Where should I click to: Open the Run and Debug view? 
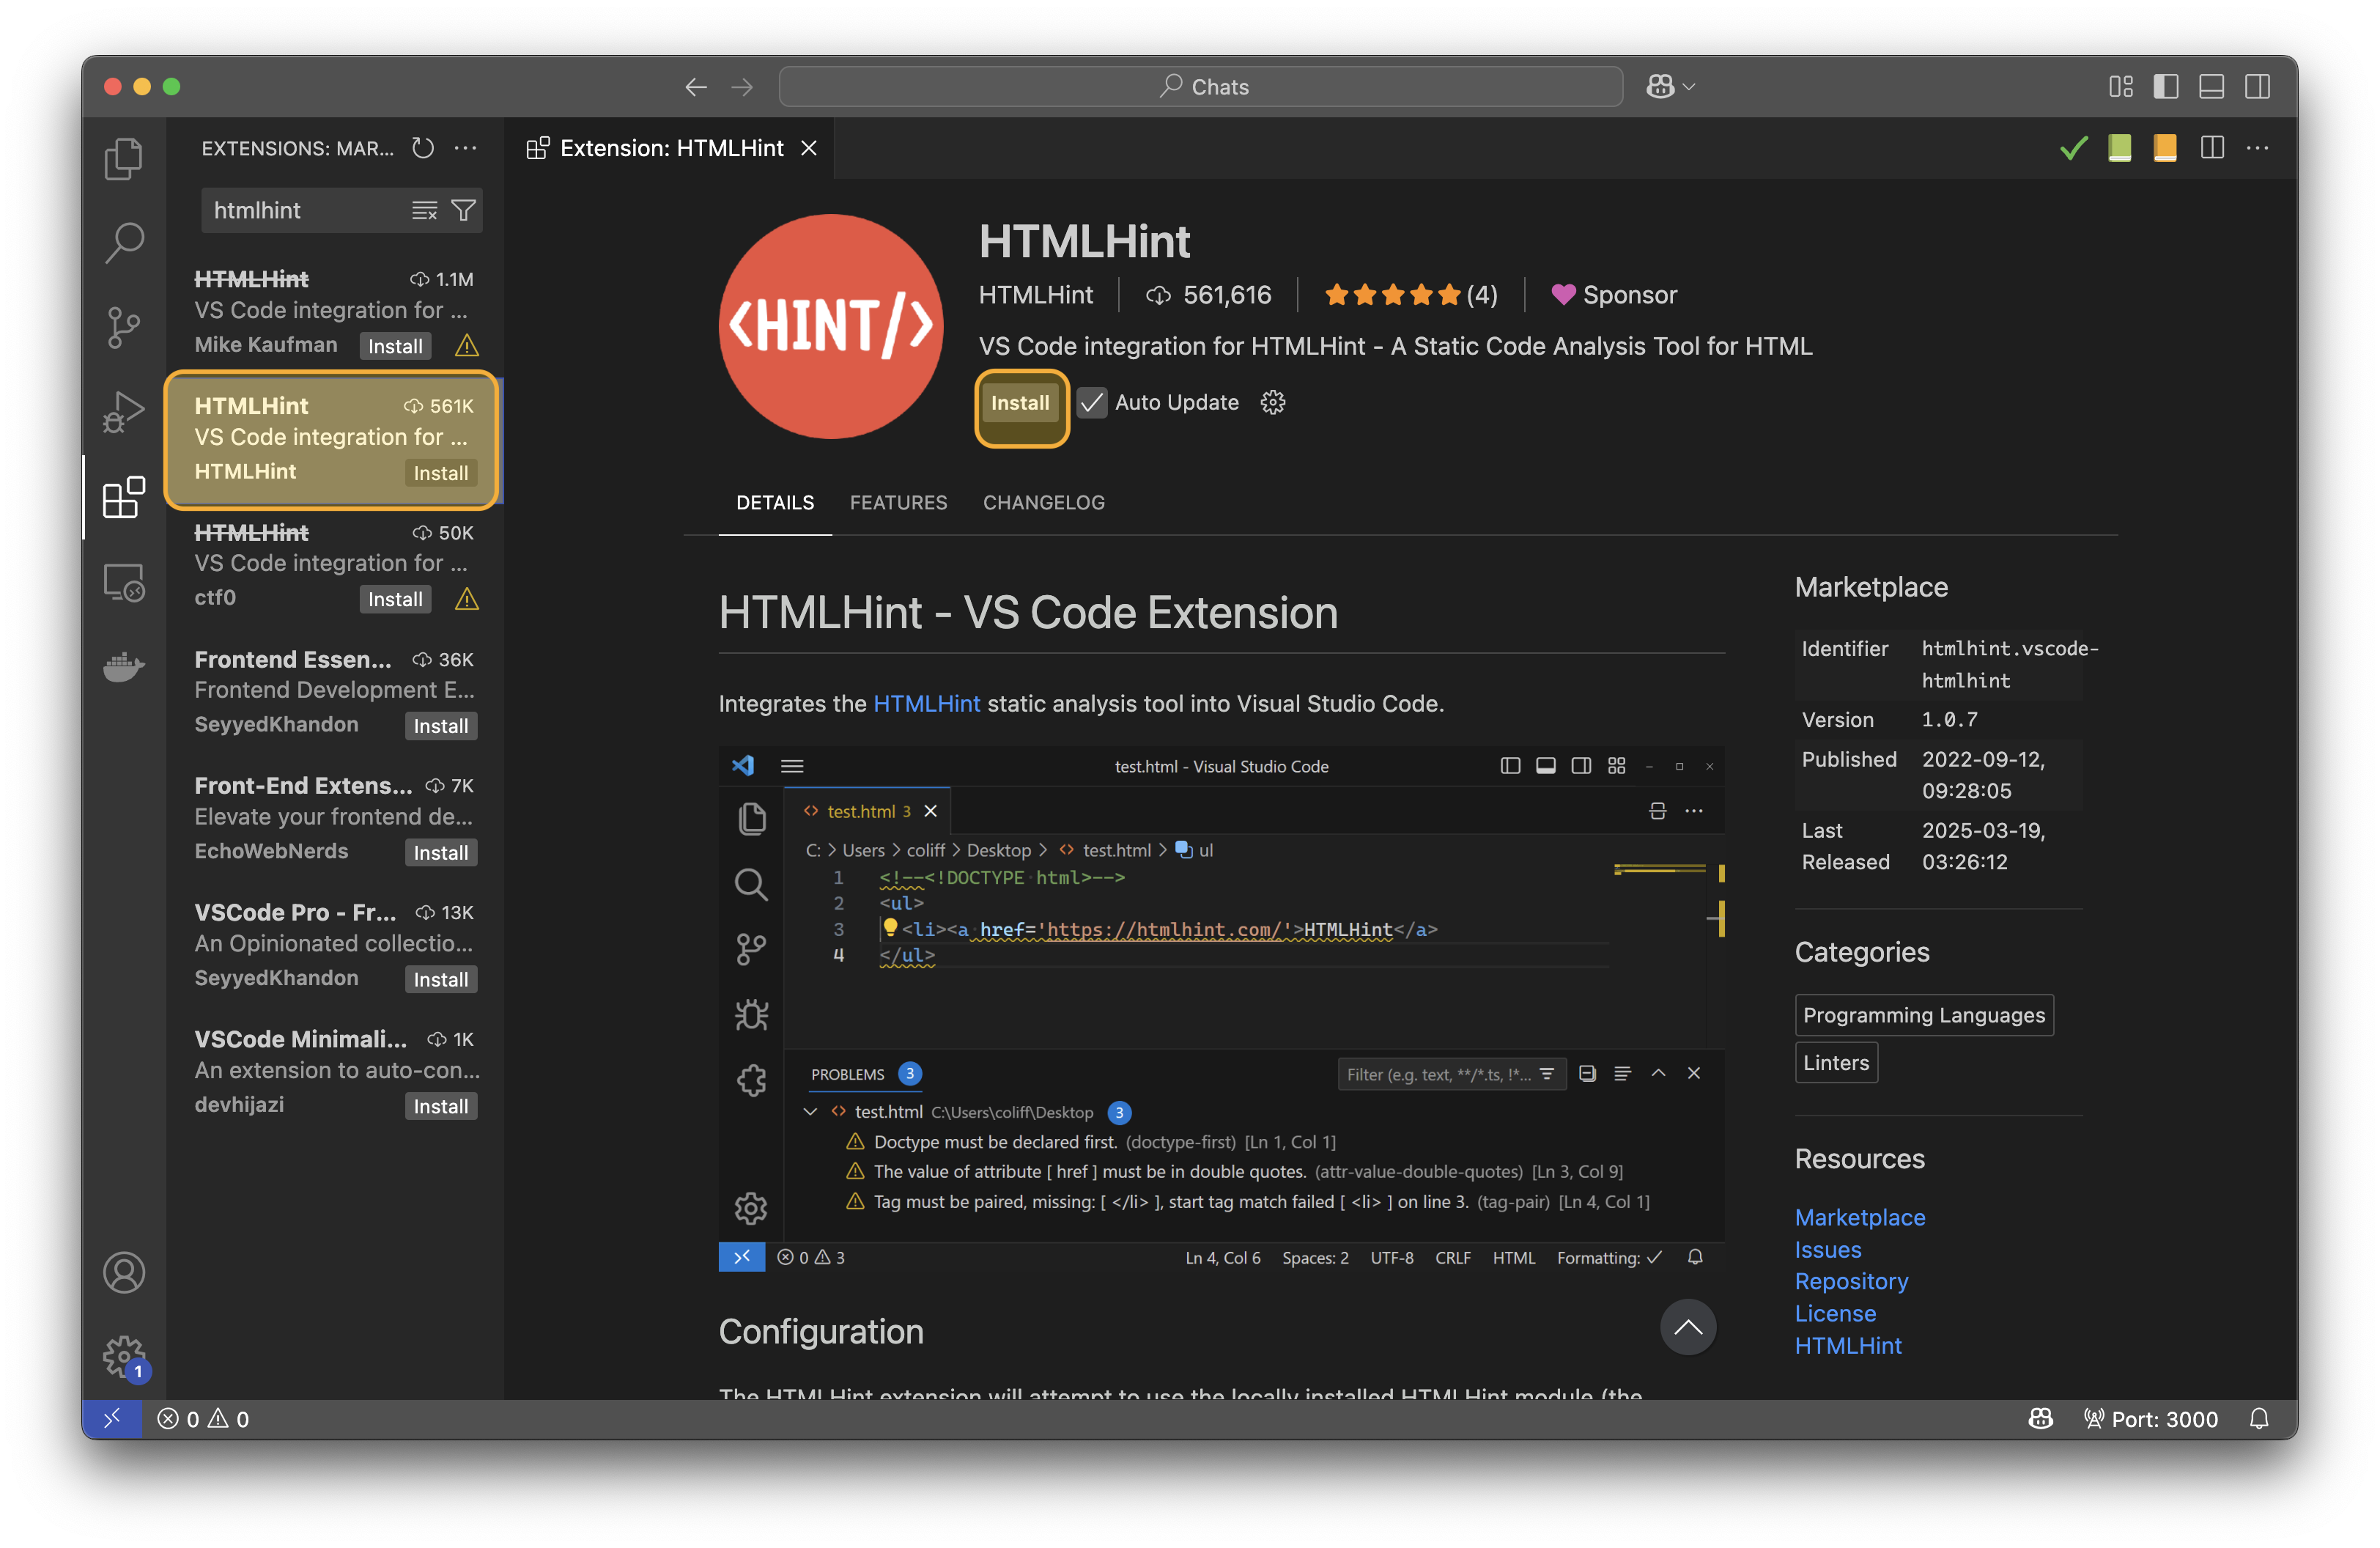124,411
